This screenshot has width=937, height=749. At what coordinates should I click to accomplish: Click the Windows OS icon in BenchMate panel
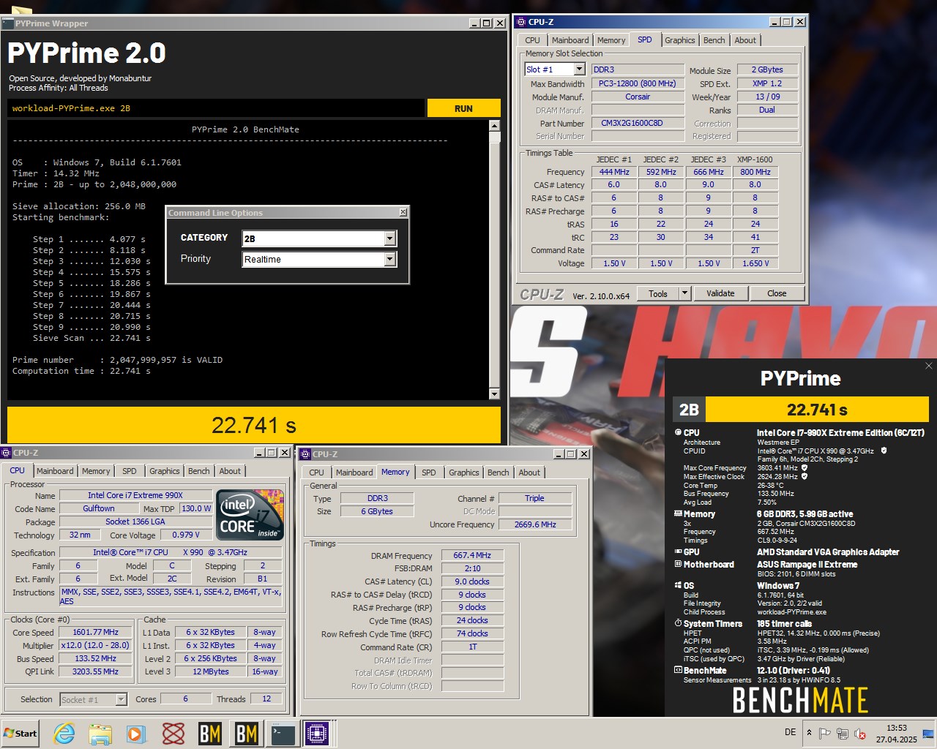[x=678, y=585]
